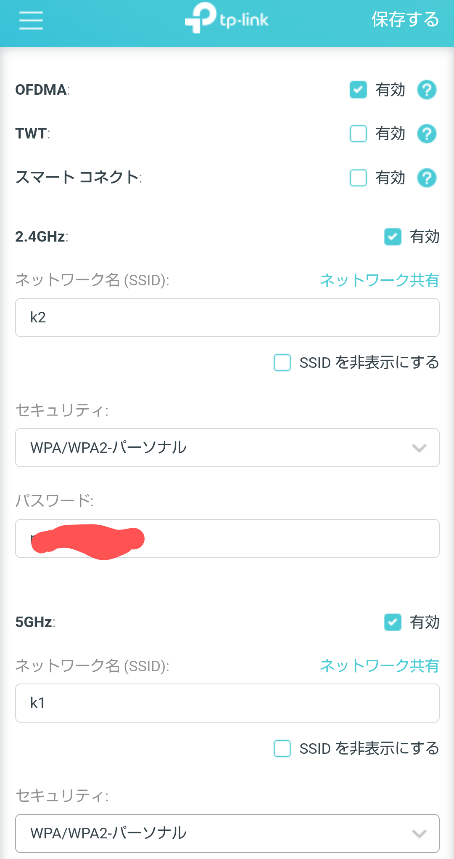Click the 2.4GHz ネットワーク共有 link

coord(379,280)
